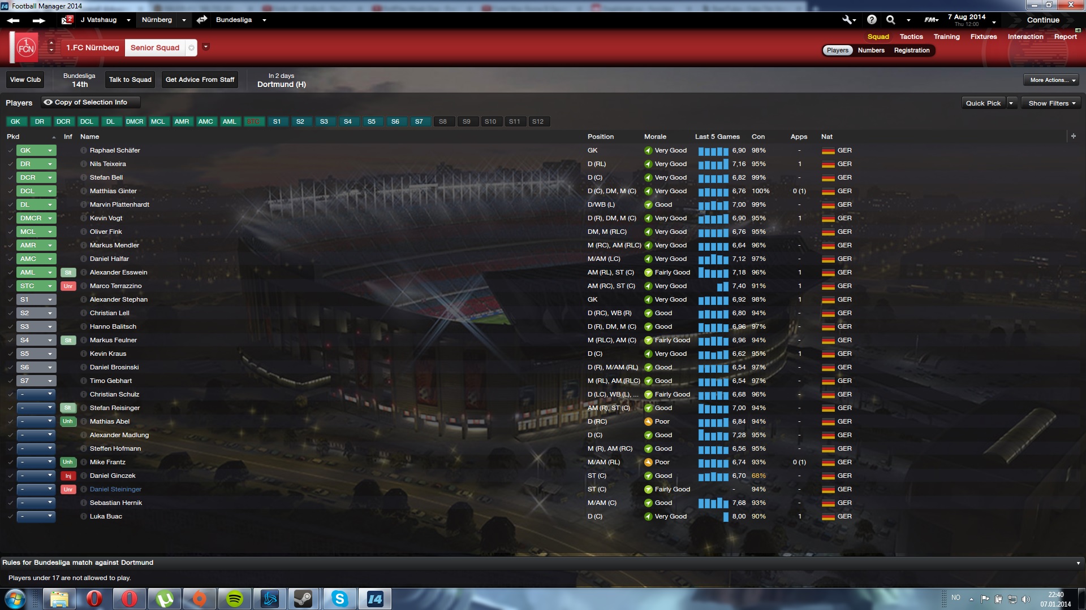Toggle the selection check for Stefan Bell
The width and height of the screenshot is (1086, 610).
point(10,177)
